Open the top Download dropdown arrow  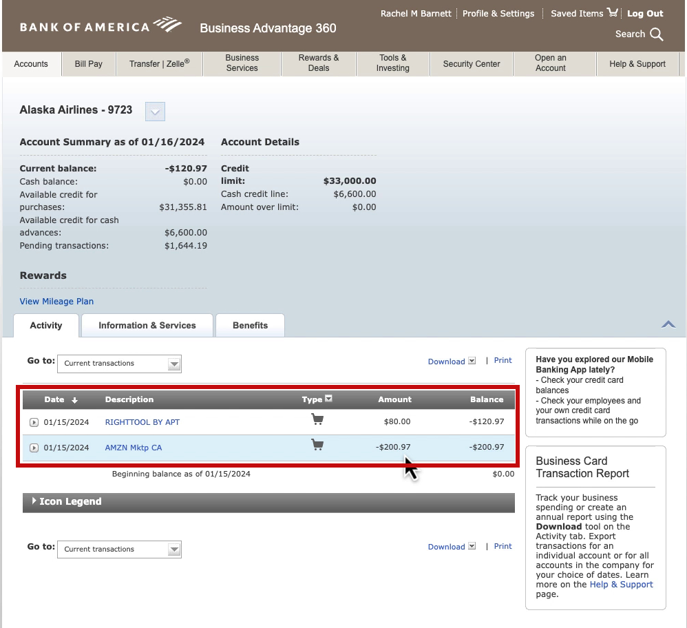click(x=472, y=361)
